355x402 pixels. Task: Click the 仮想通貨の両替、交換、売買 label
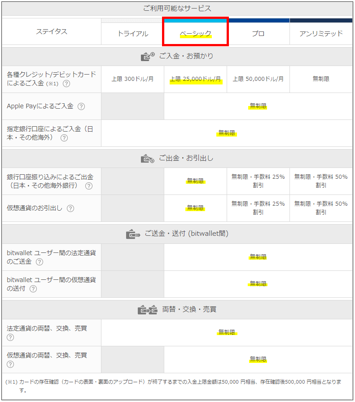click(x=47, y=355)
